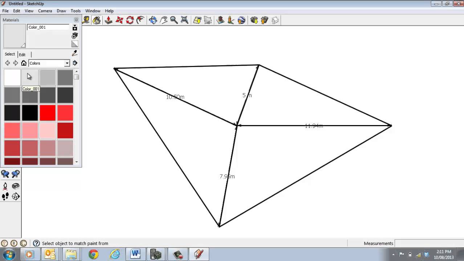
Task: Open the Window menu
Action: [x=93, y=11]
